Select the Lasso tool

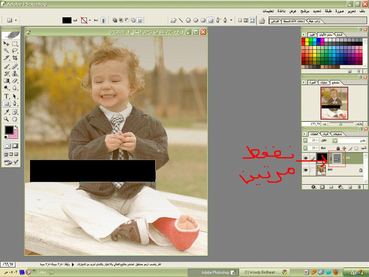pos(15,50)
